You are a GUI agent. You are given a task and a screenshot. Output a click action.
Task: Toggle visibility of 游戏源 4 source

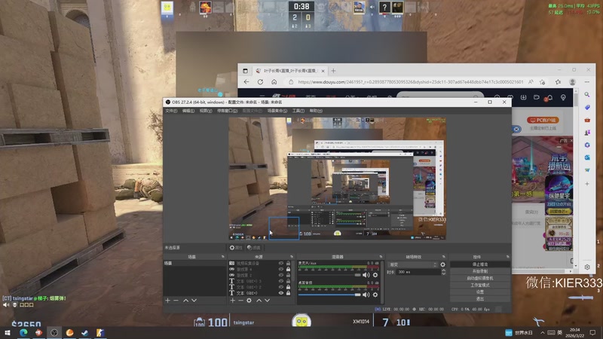(280, 269)
